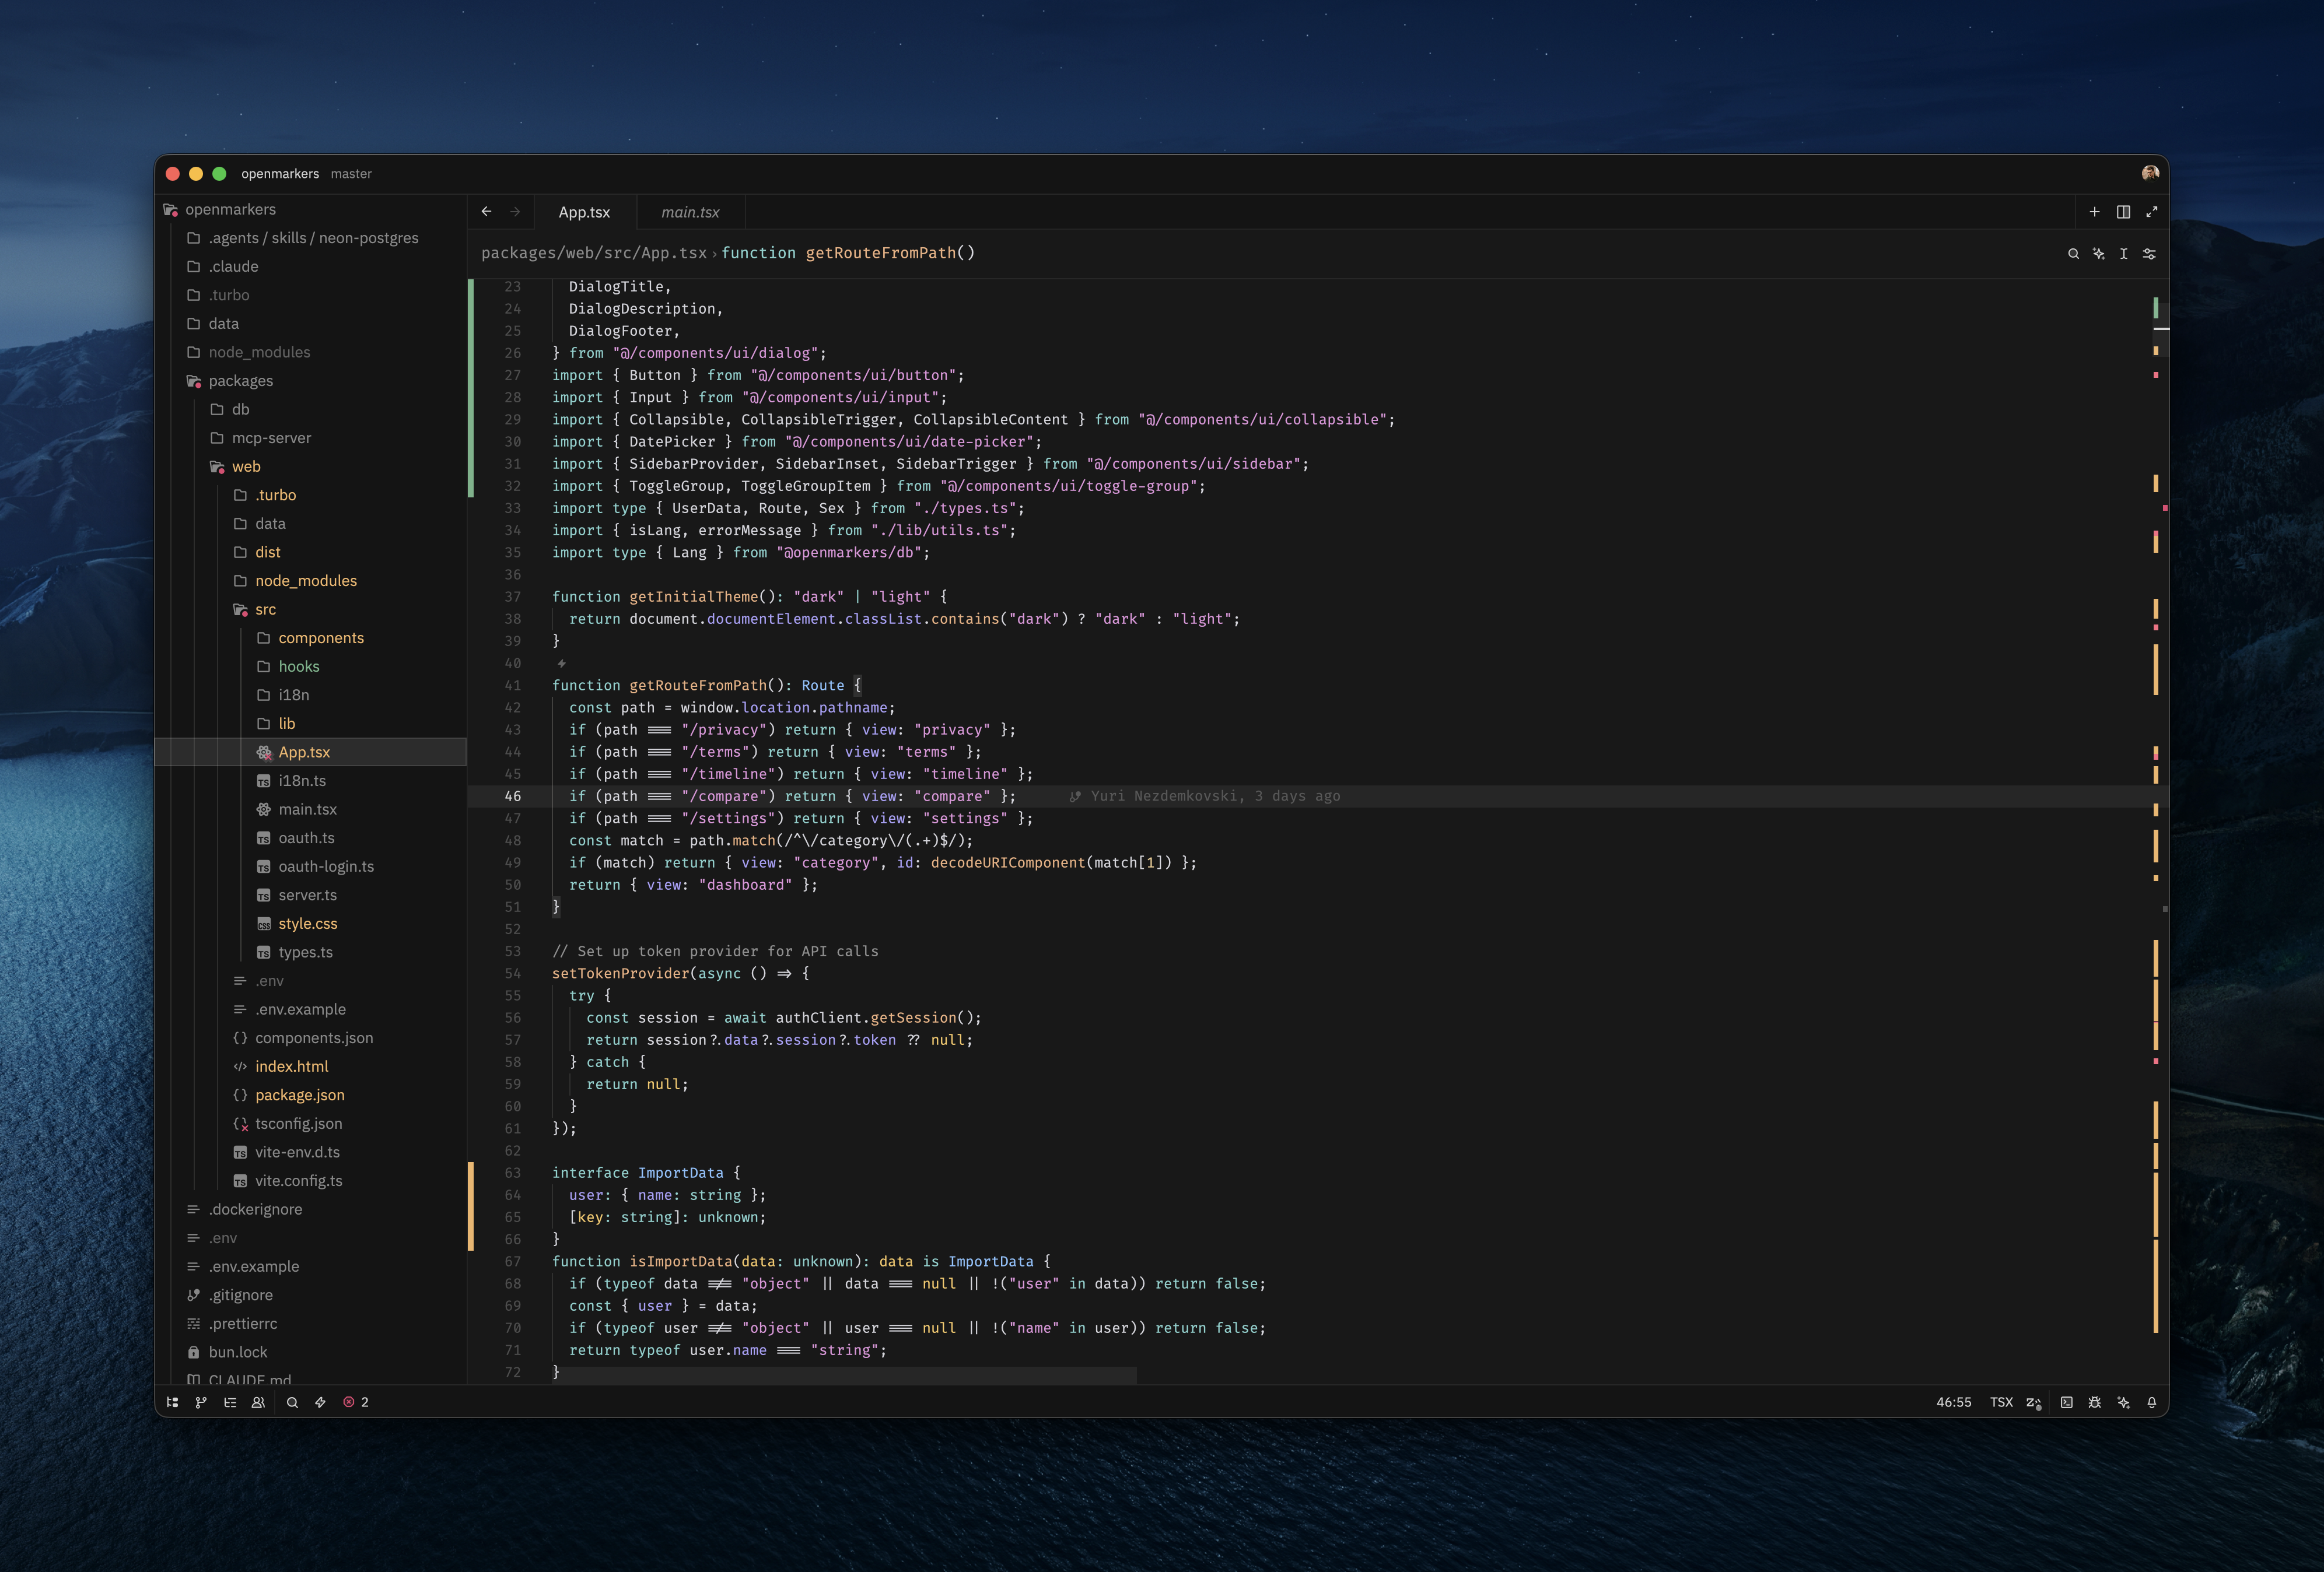Open the notifications bell icon
This screenshot has width=2324, height=1572.
point(2152,1402)
